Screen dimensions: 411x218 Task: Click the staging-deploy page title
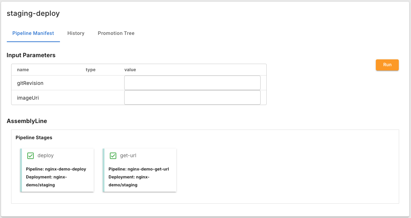click(x=33, y=14)
